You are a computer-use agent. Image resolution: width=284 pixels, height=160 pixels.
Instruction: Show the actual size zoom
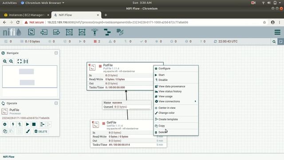click(x=26, y=61)
